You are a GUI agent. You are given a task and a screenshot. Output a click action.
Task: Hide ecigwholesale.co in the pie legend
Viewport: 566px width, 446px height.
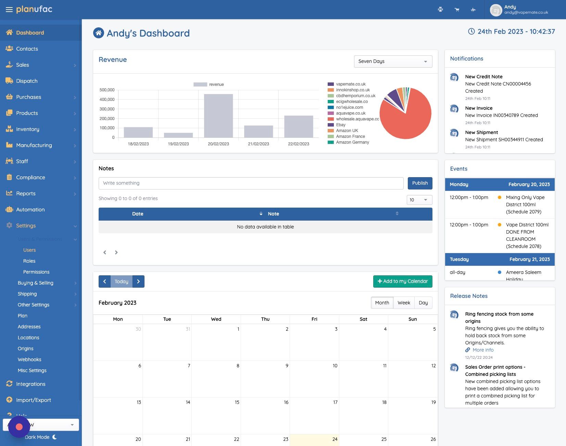pyautogui.click(x=348, y=102)
